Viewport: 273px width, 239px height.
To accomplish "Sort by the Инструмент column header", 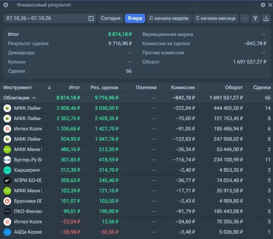I will point(18,88).
